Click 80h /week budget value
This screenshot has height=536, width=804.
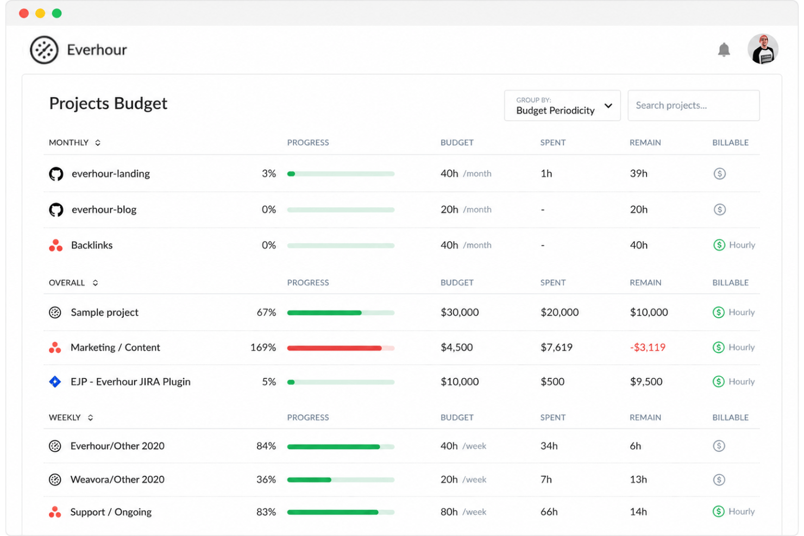(463, 512)
